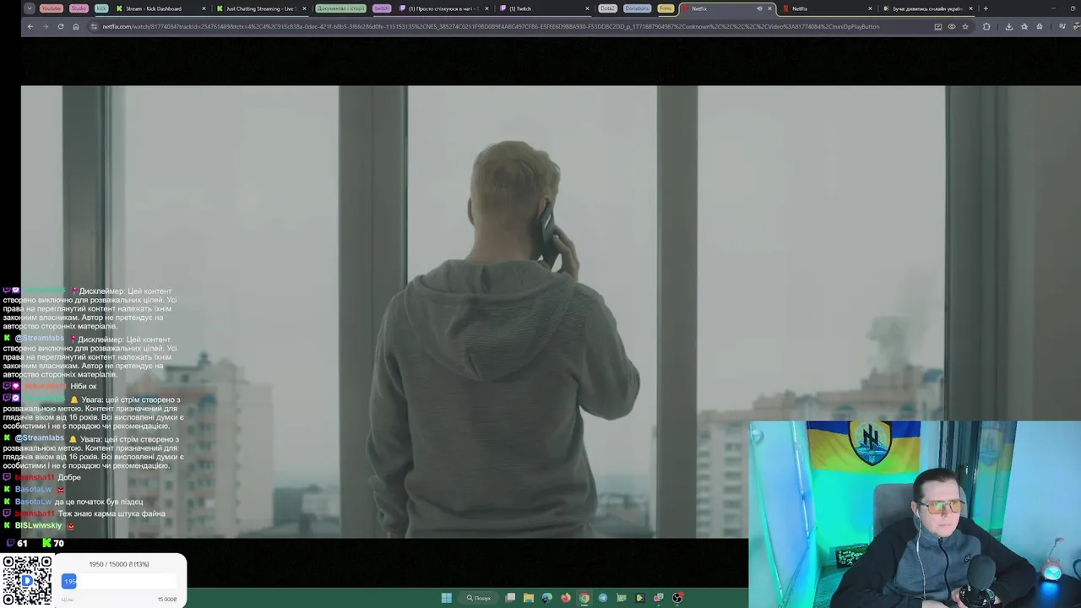Image resolution: width=1081 pixels, height=608 pixels.
Task: Click the eye icon in address bar
Action: point(952,26)
